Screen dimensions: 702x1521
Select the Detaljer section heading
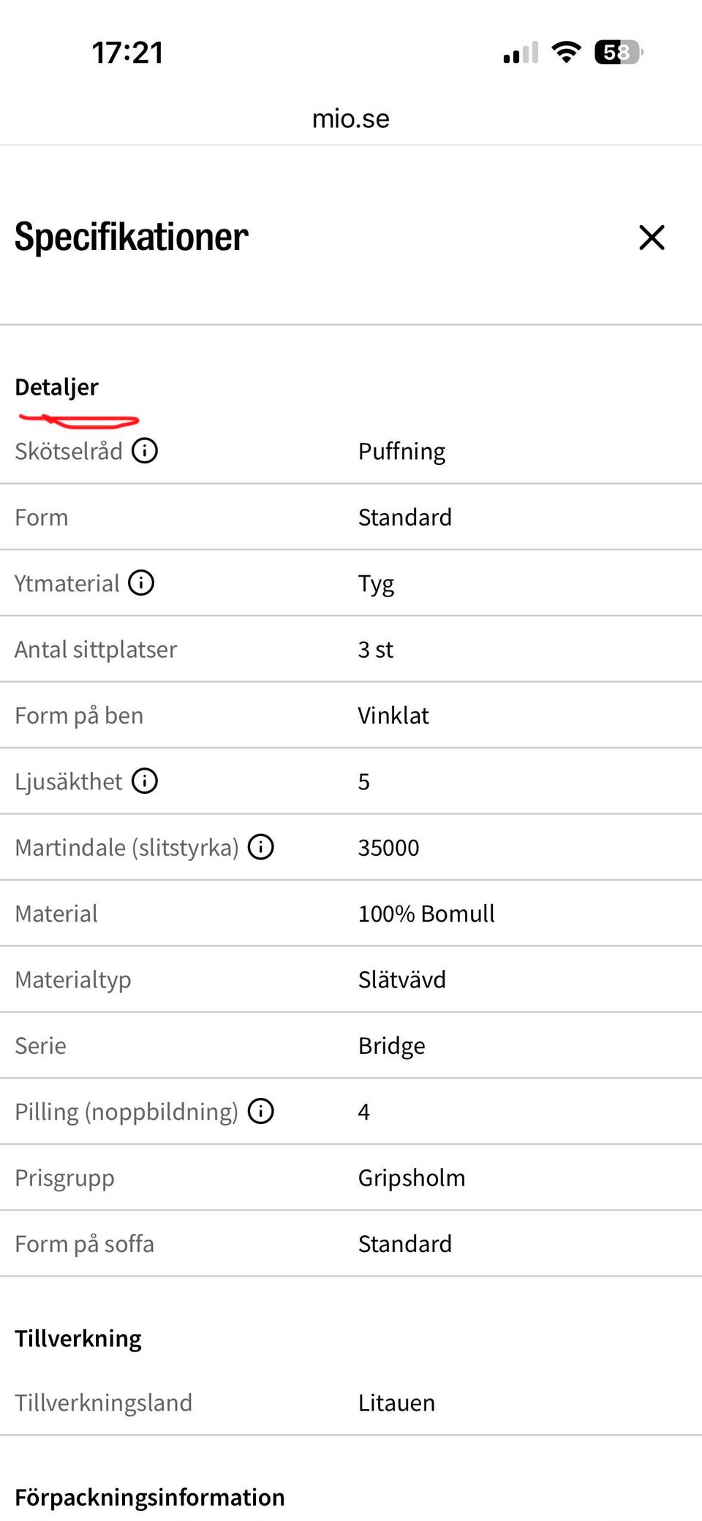[57, 387]
